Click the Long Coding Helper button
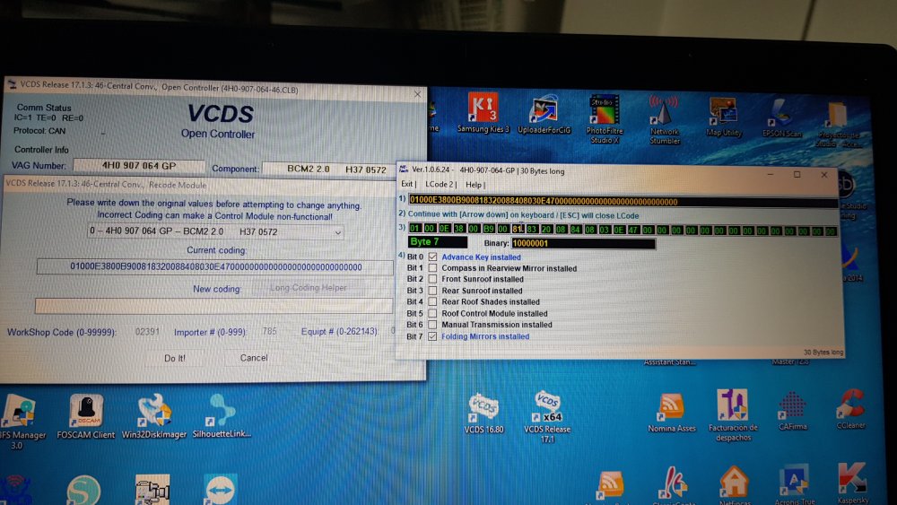 pyautogui.click(x=308, y=288)
